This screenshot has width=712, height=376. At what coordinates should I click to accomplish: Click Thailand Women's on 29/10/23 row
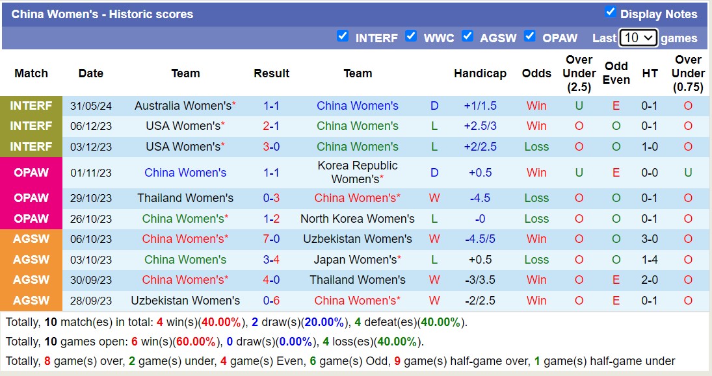[185, 198]
